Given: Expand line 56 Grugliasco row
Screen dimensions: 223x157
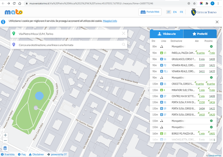Looking at the screenshot, I should (x=183, y=59).
